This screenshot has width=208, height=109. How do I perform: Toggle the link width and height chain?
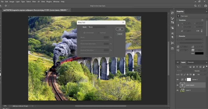[x=178, y=25]
